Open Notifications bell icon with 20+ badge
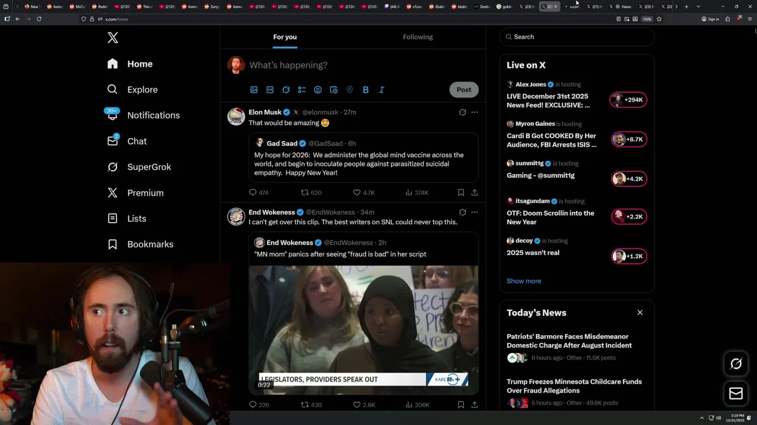This screenshot has width=757, height=425. click(112, 115)
